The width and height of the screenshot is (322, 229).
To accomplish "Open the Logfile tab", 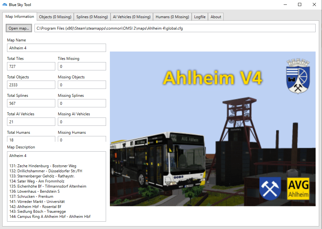I will point(200,17).
